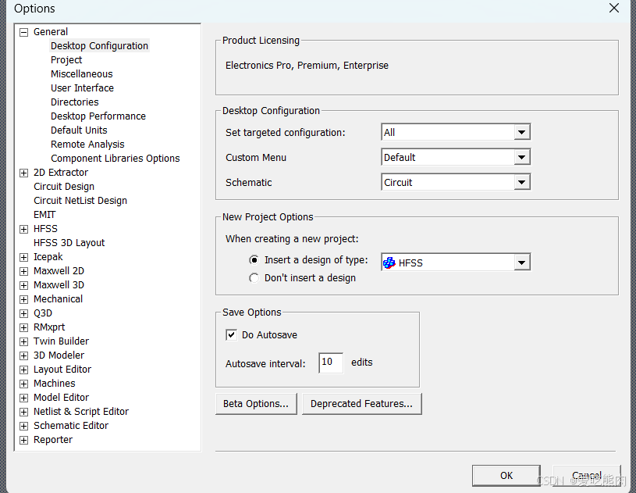The image size is (636, 493).
Task: Open the Project options page
Action: (x=66, y=60)
